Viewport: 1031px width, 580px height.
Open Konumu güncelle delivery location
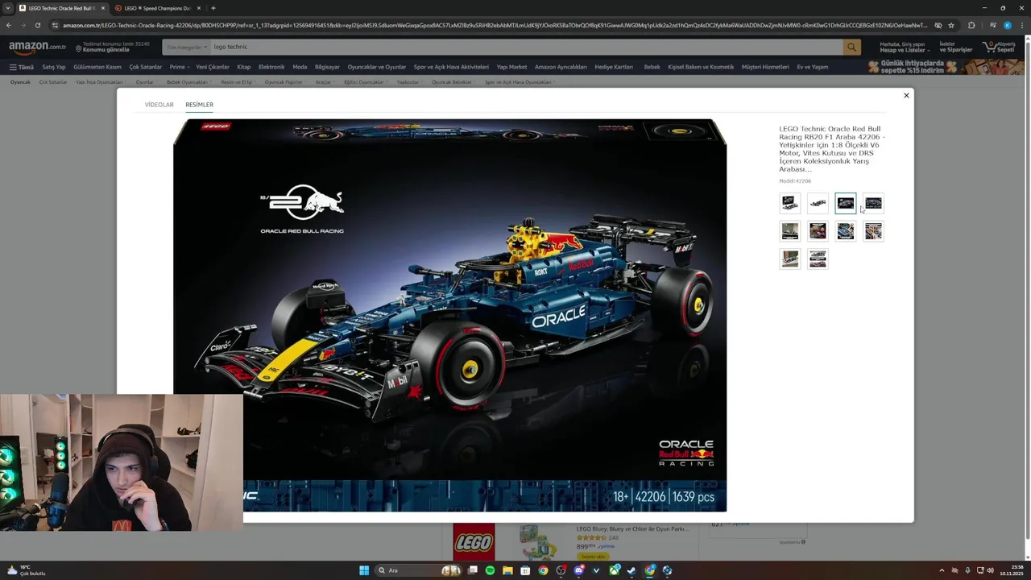(112, 48)
